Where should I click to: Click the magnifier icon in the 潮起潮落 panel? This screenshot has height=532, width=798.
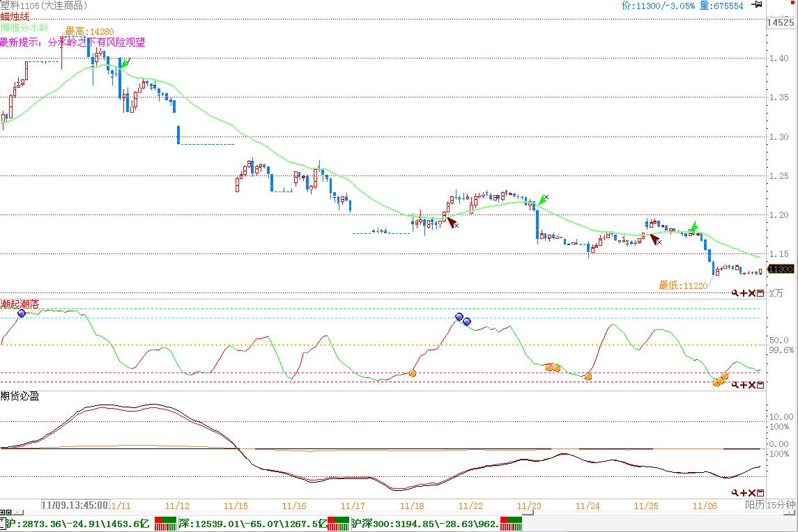735,385
